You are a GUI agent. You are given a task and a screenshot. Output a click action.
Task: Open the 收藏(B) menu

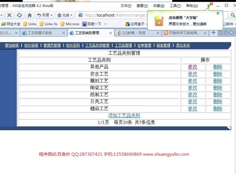click(159, 6)
